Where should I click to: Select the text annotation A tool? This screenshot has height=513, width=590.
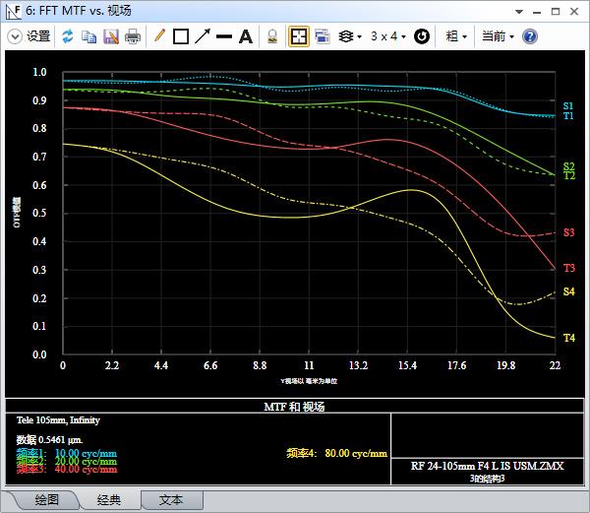click(246, 36)
